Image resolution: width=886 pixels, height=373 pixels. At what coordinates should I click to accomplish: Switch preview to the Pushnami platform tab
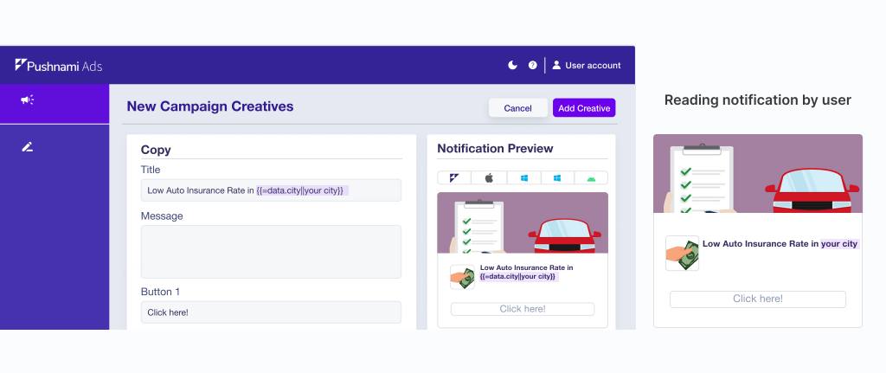coord(454,177)
